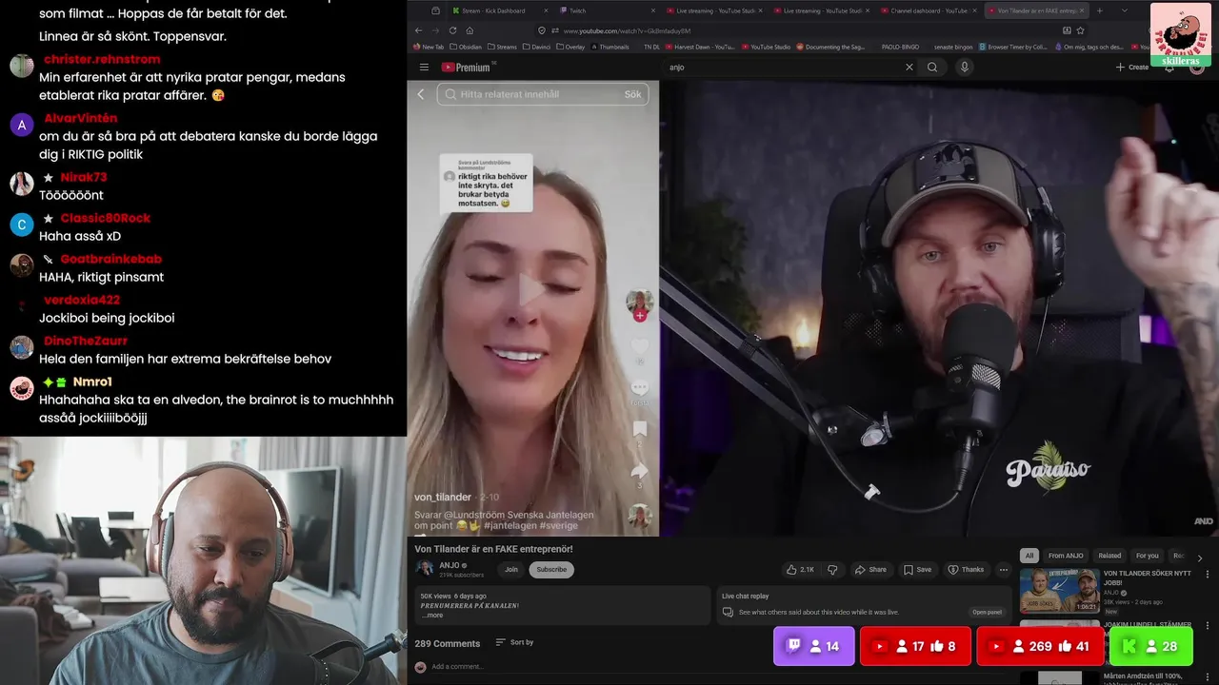Select the Related filter chip
Image resolution: width=1219 pixels, height=685 pixels.
(1109, 556)
